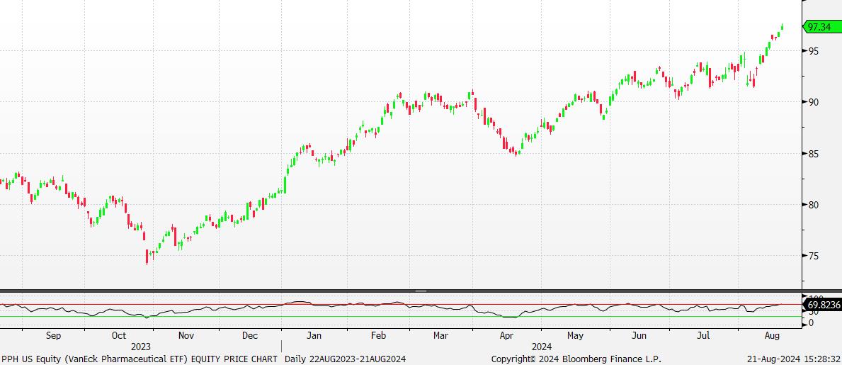Select the Apr month label
This screenshot has height=365, width=842.
tap(508, 336)
